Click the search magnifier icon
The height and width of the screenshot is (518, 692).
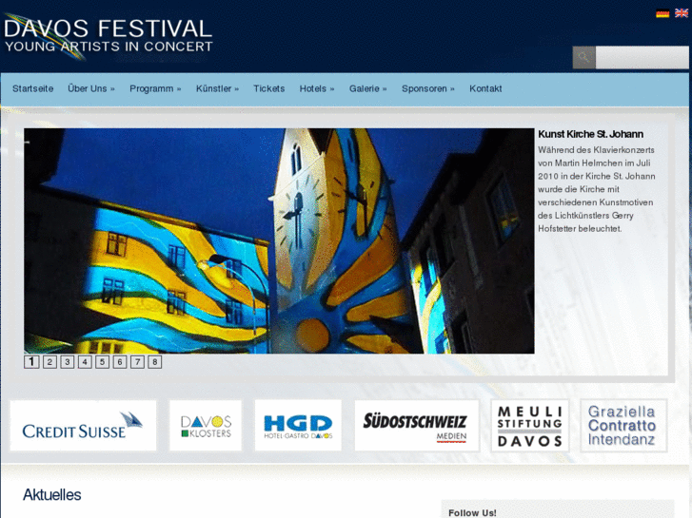click(583, 57)
